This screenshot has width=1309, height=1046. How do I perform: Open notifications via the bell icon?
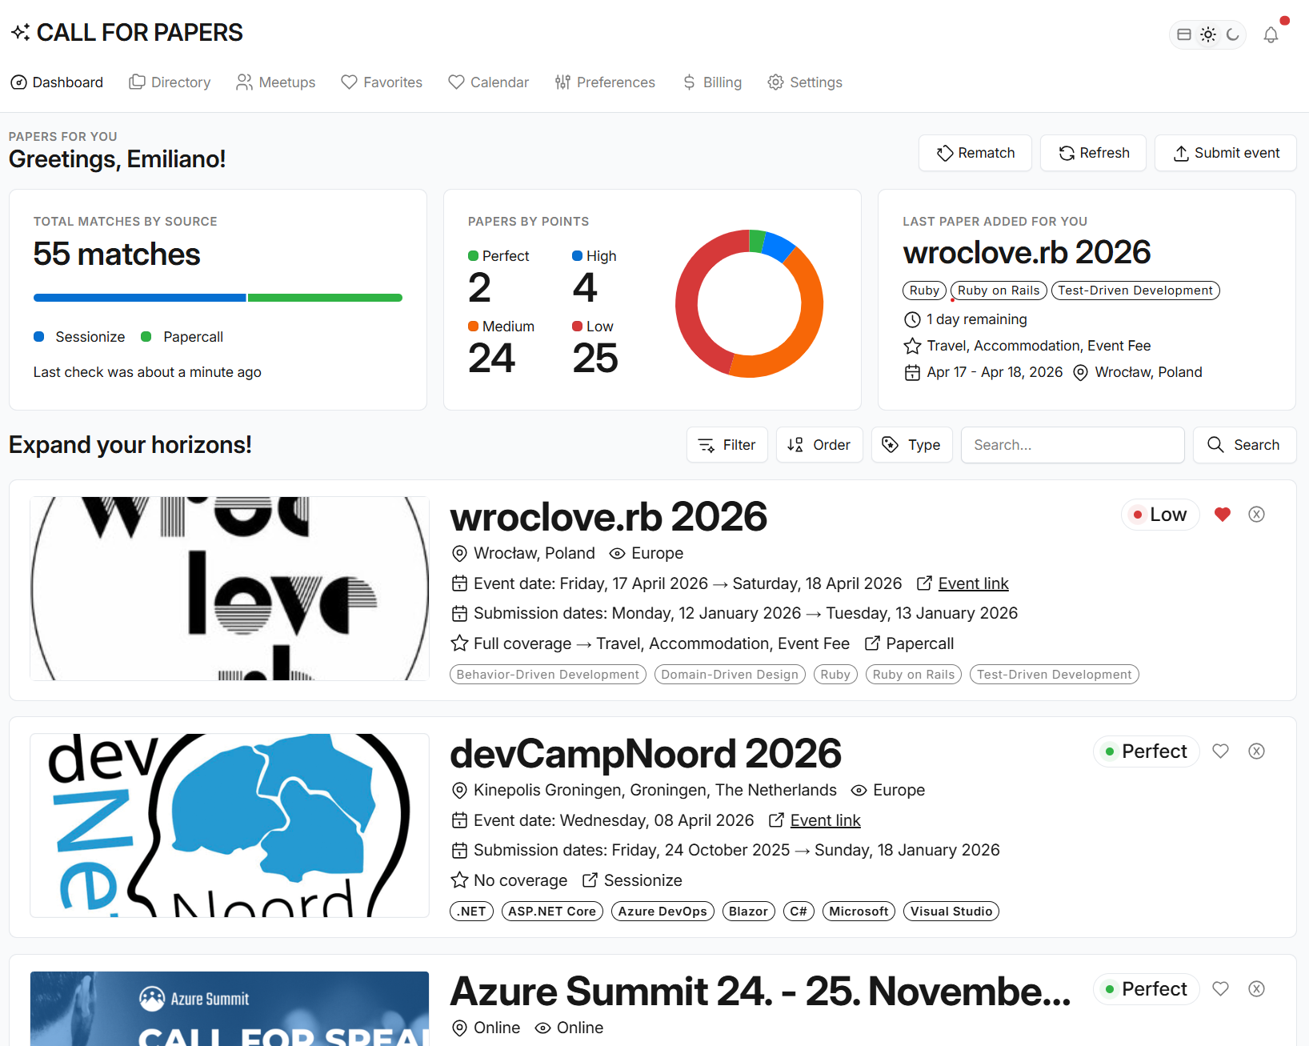[x=1271, y=34]
